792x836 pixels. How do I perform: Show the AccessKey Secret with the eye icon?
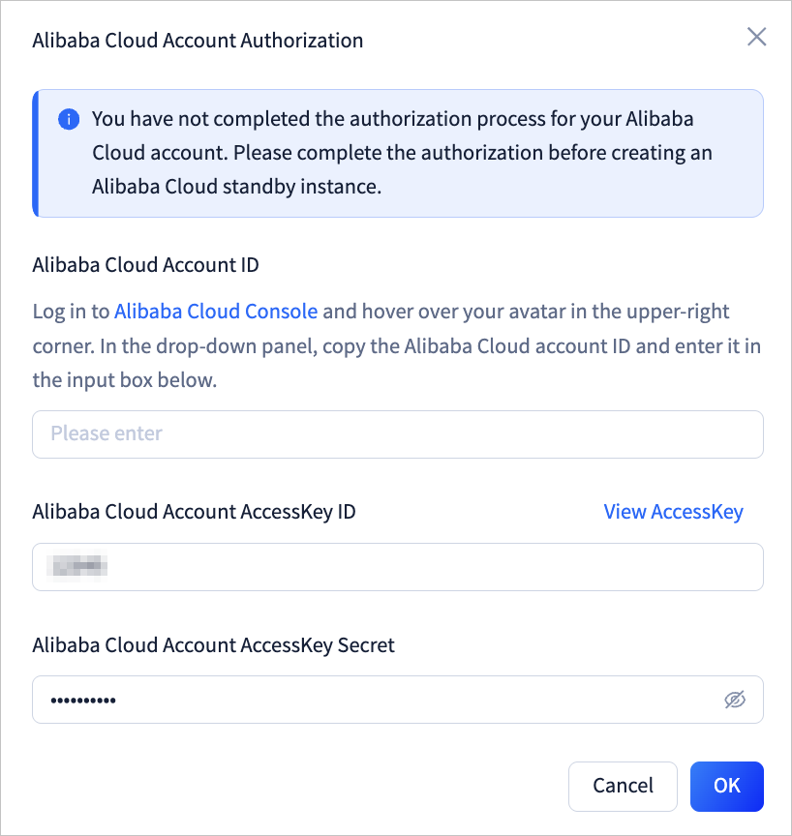[x=735, y=700]
